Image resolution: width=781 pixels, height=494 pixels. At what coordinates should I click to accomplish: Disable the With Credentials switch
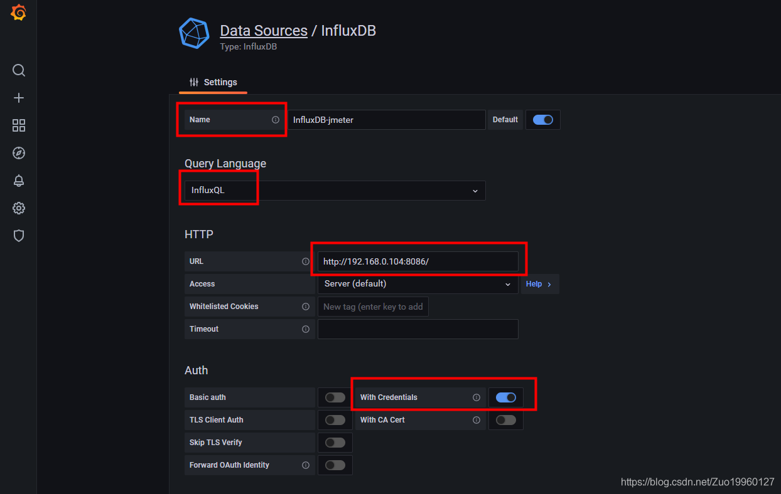[x=506, y=397]
